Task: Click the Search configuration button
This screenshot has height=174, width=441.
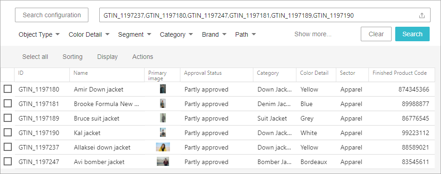Action: coord(52,15)
